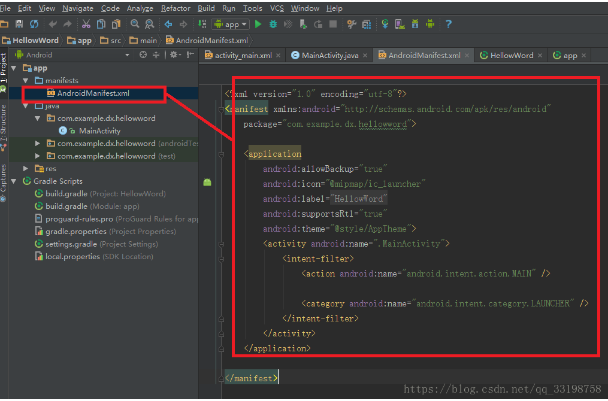This screenshot has width=608, height=401.
Task: Click the Run with Coverage icon
Action: (288, 24)
